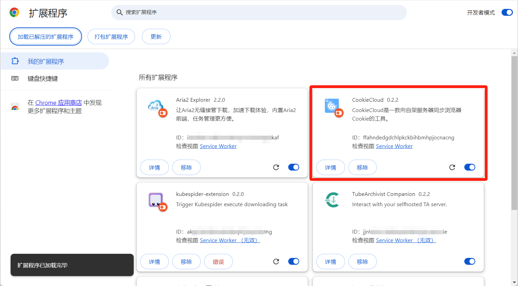Toggle off TubeArchivist Companion extension

469,261
